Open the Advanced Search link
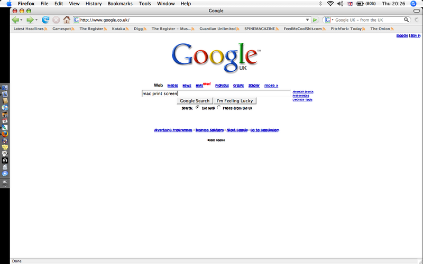 pyautogui.click(x=303, y=92)
